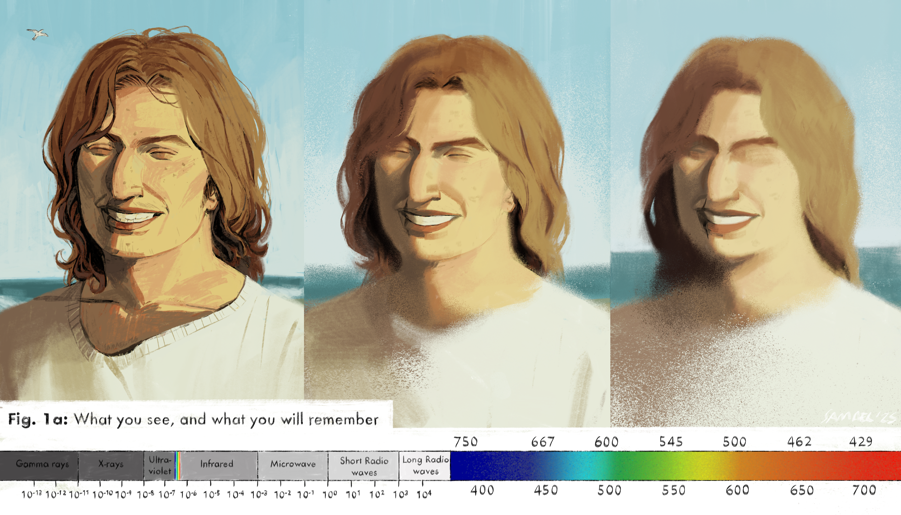This screenshot has width=901, height=515.
Task: Click the frequency label 750 above spectrum
Action: [466, 442]
